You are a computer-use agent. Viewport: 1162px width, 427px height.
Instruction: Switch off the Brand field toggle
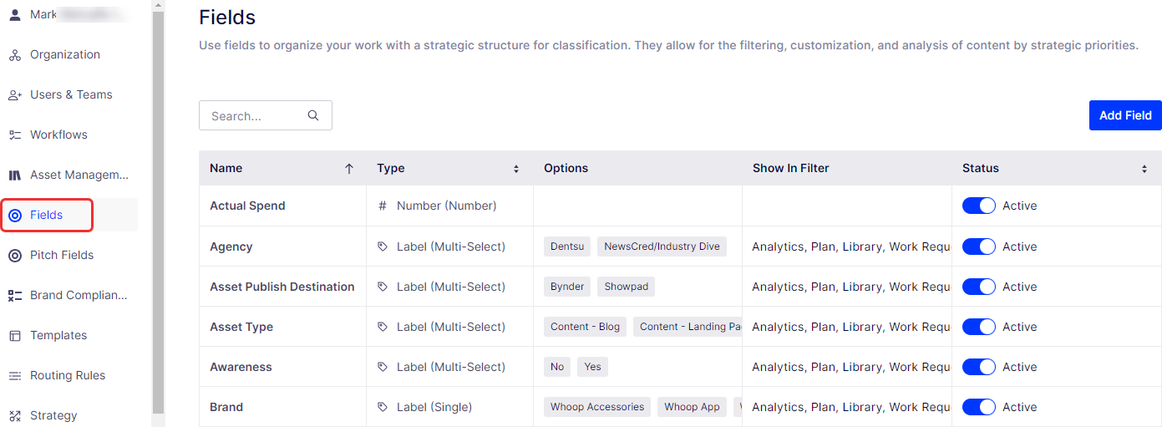tap(978, 407)
